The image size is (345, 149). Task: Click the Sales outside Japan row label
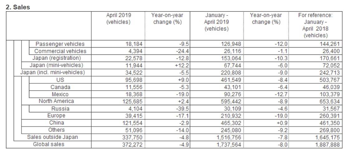(x=52, y=137)
